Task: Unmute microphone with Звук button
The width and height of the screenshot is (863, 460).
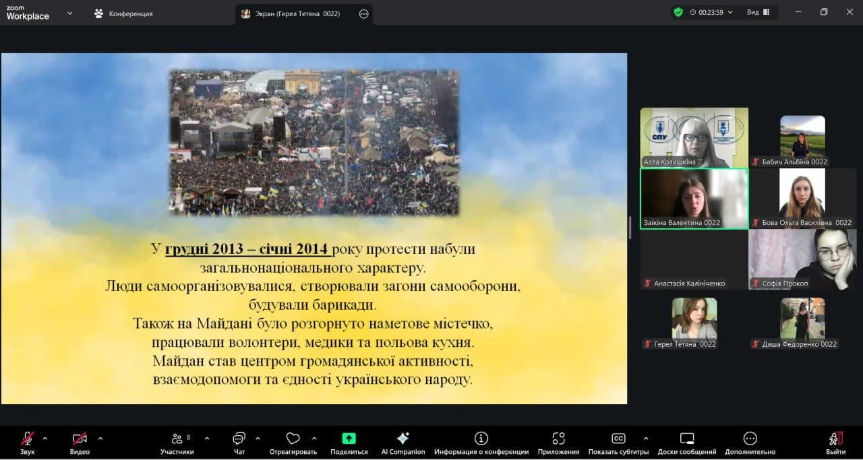Action: coord(28,442)
